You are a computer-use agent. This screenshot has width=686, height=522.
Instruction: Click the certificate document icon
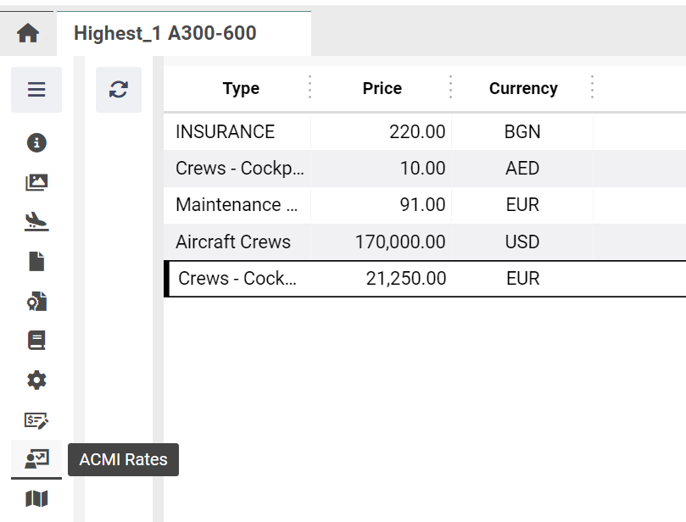tap(36, 301)
